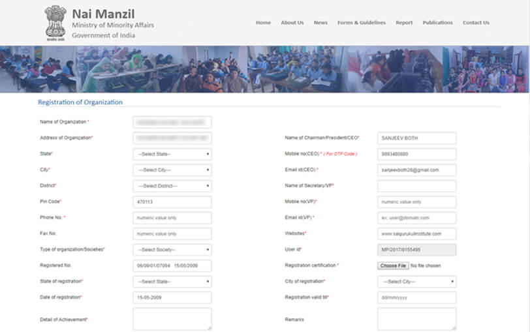The image size is (530, 332).
Task: Click the Email id(CEO) input field
Action: coord(417,170)
